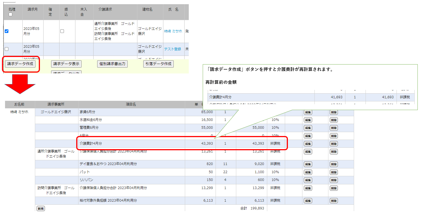
Task: Delete the パット row
Action: [x=333, y=172]
